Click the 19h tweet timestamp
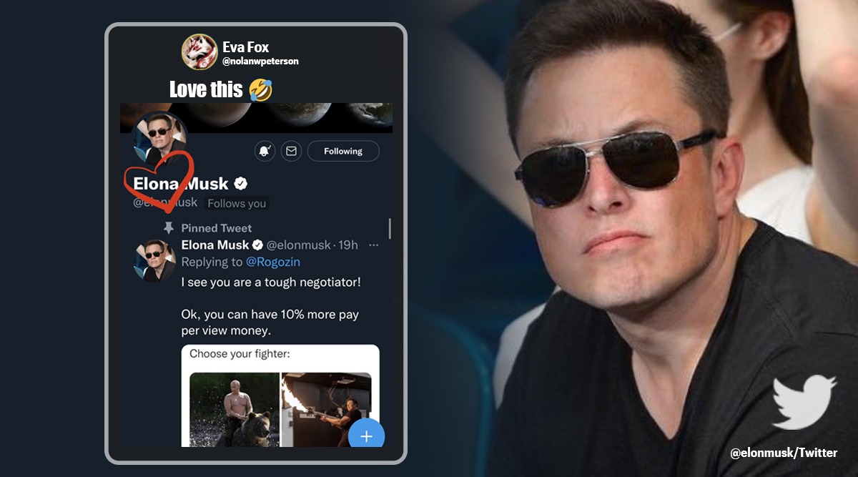 [347, 245]
